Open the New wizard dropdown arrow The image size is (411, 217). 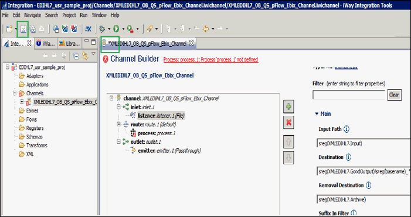tap(16, 29)
